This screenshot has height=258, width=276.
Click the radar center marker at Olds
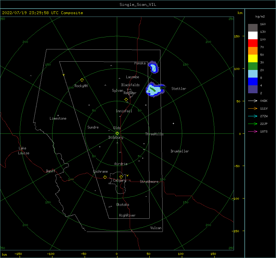click(117, 133)
